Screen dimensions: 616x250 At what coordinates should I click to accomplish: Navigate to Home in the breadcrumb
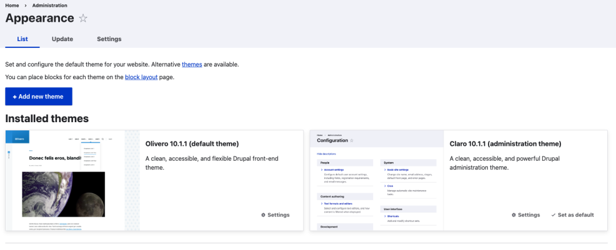12,6
